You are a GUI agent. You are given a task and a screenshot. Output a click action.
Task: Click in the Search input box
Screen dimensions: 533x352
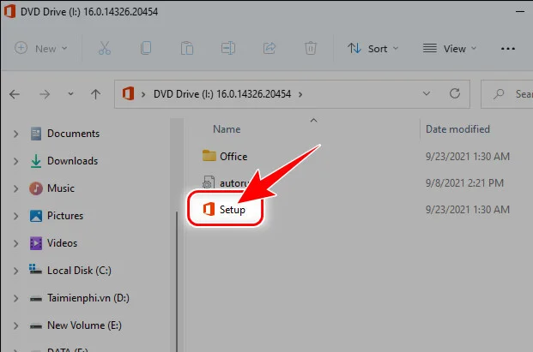pyautogui.click(x=507, y=94)
